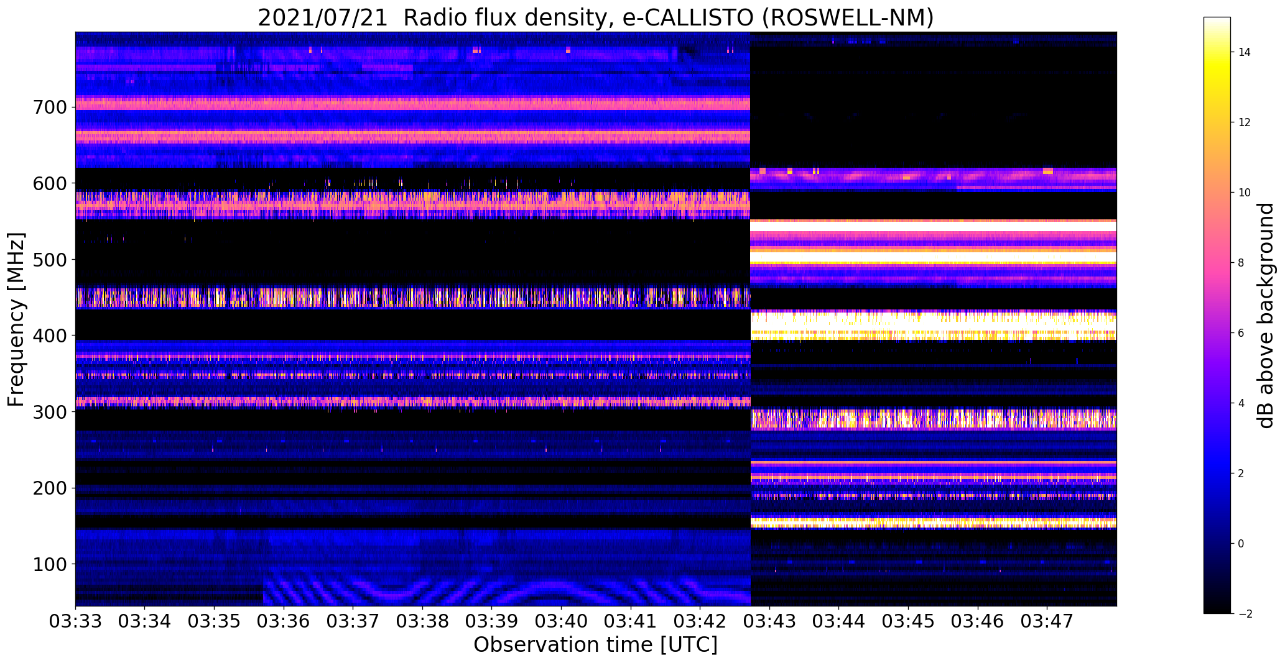This screenshot has height=663, width=1285.
Task: Click the colorbar tick value 4
Action: (1241, 403)
